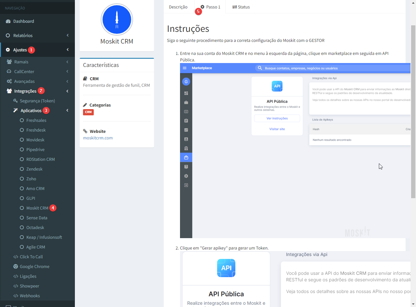Screen dimensions: 416x307
Task: Switch to the Descrição tab
Action: coord(178,7)
